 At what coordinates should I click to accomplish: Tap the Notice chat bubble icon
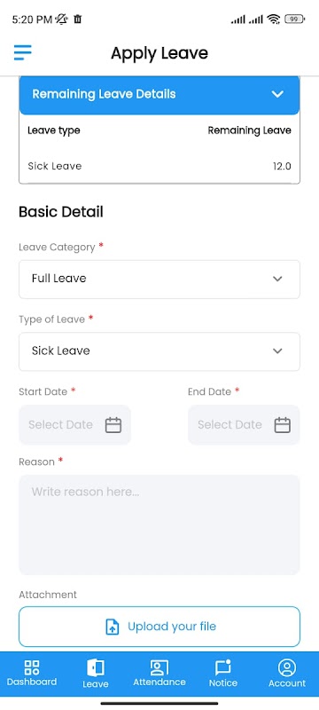tap(223, 667)
